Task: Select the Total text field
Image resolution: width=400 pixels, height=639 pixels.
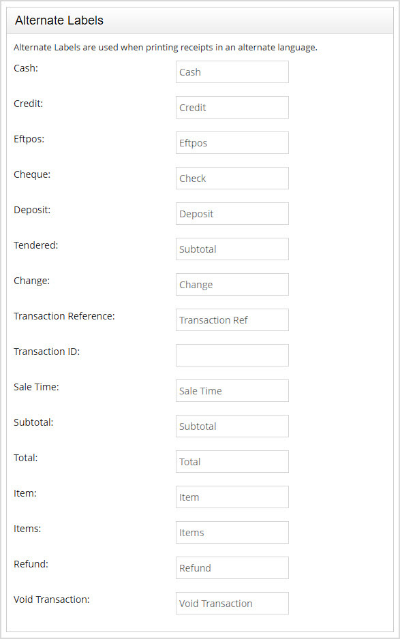Action: [232, 461]
